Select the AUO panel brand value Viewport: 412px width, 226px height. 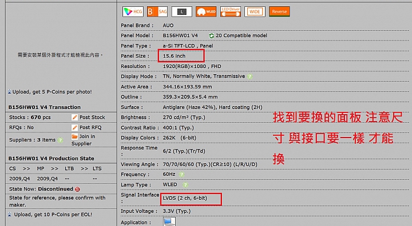click(x=168, y=26)
